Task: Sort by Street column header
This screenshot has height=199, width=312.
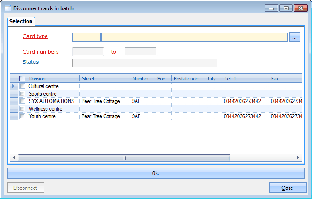Action: (105, 79)
